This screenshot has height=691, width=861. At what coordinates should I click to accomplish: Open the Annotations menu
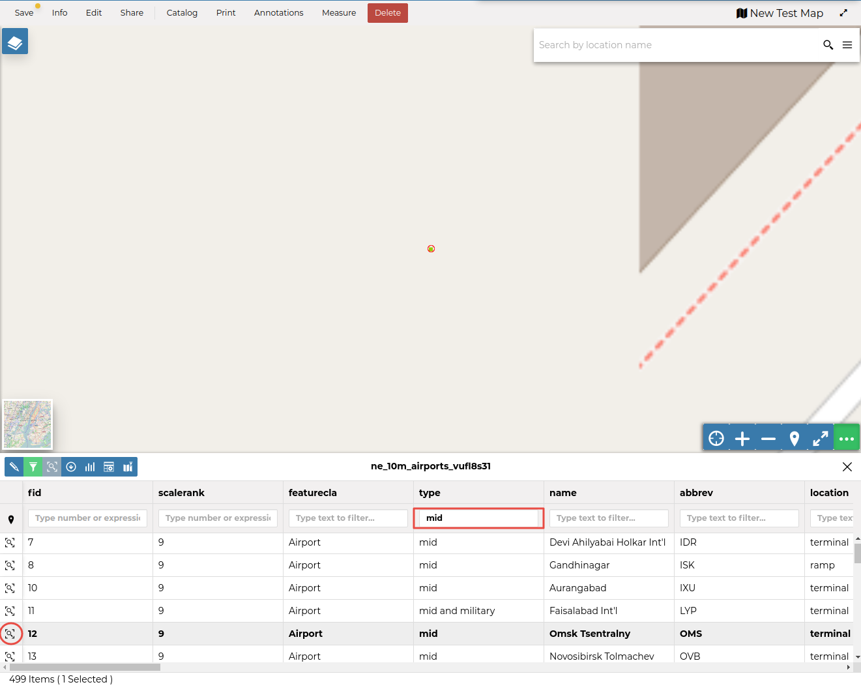click(278, 12)
